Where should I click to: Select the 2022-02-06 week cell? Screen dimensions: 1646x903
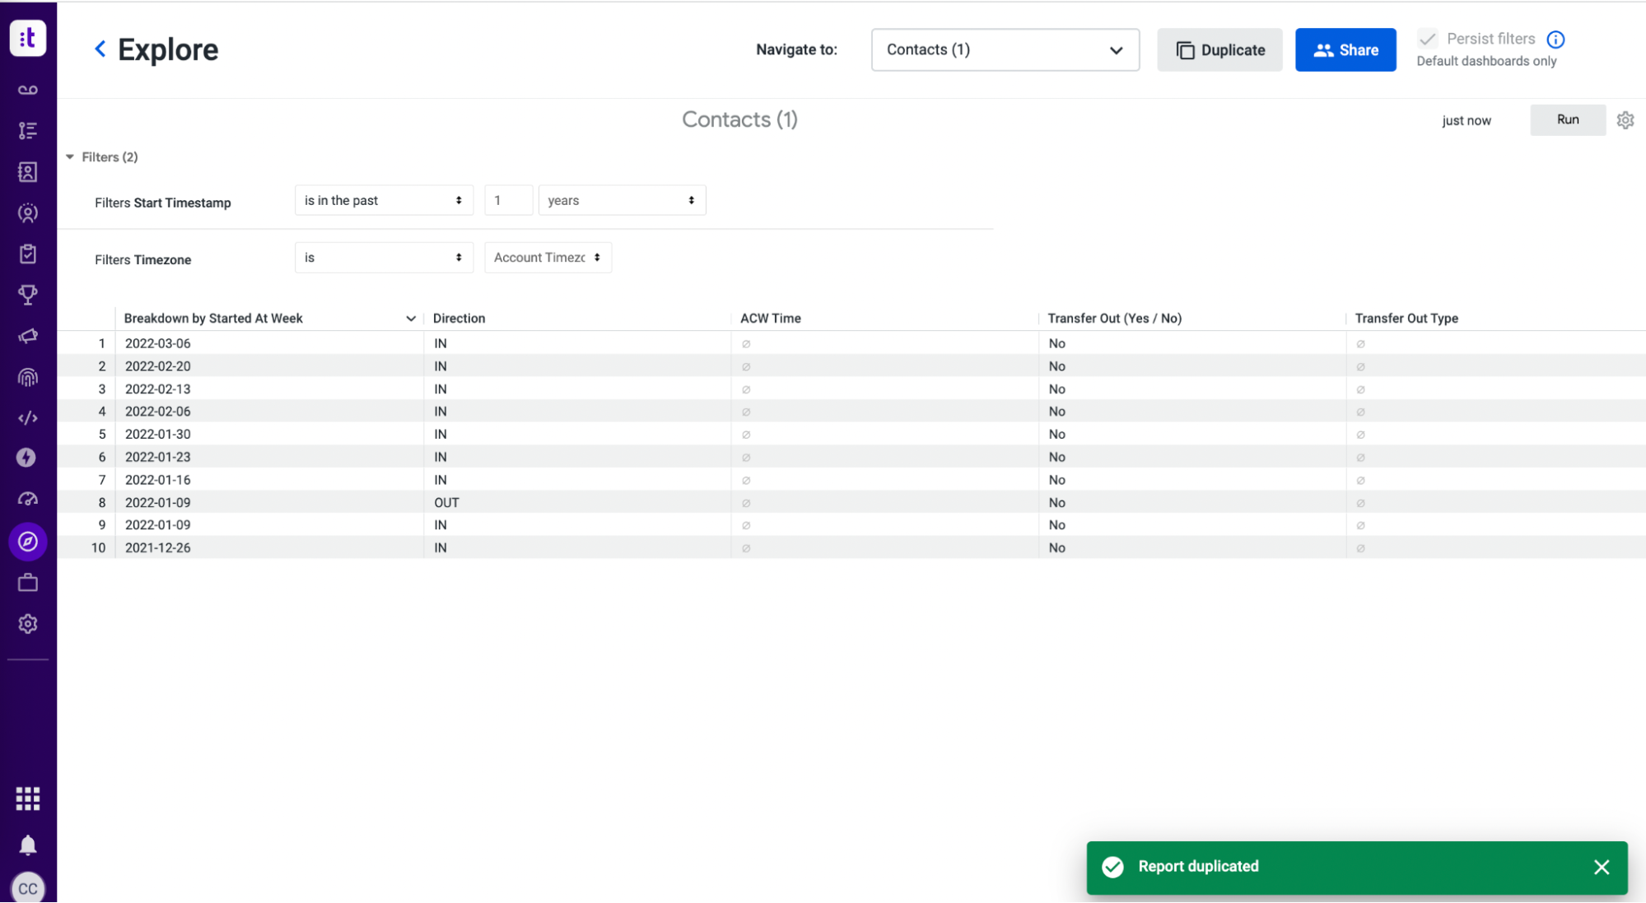point(269,412)
